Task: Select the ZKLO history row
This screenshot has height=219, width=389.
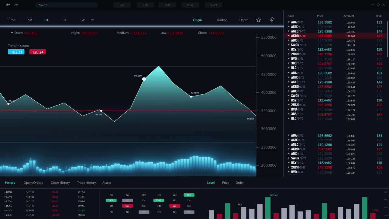Action: point(45,215)
